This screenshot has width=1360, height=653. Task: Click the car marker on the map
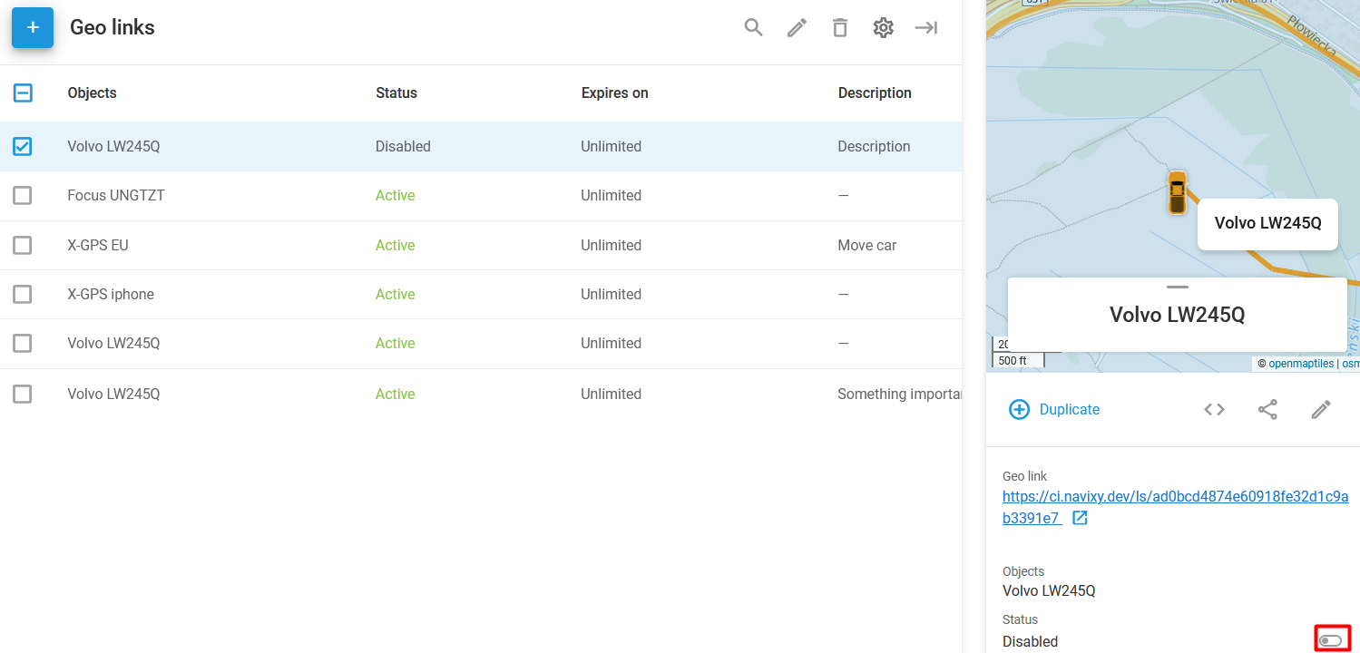click(1177, 192)
